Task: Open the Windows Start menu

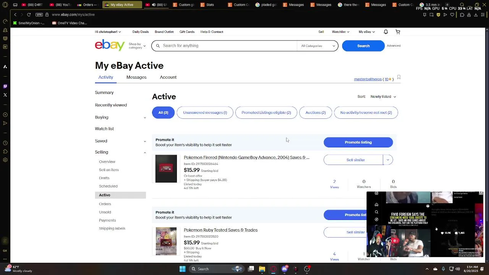Action: [183, 269]
